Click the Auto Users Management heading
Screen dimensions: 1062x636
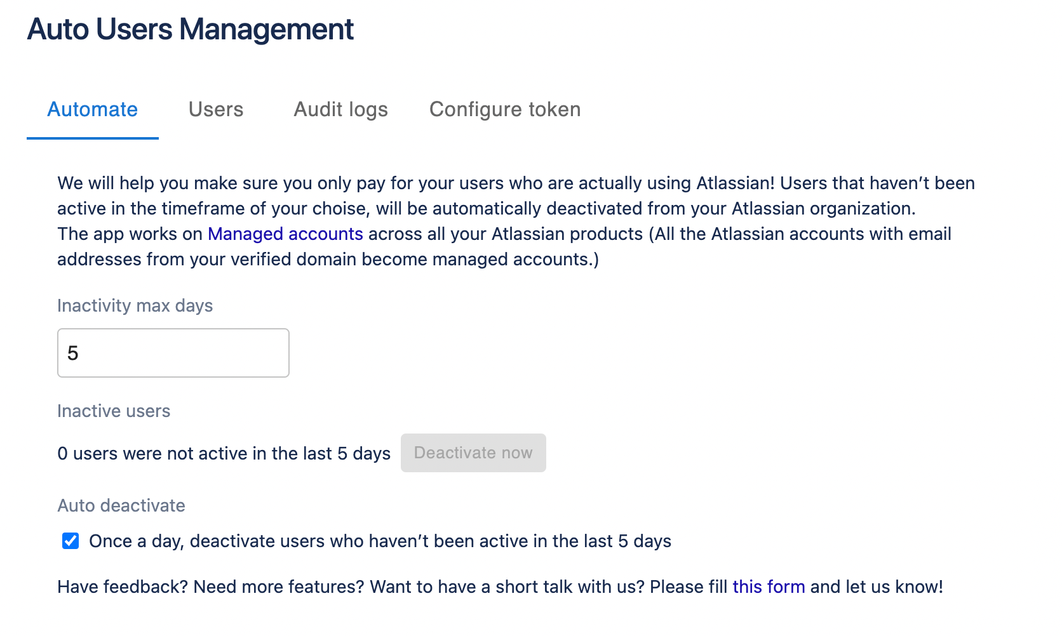[x=191, y=29]
